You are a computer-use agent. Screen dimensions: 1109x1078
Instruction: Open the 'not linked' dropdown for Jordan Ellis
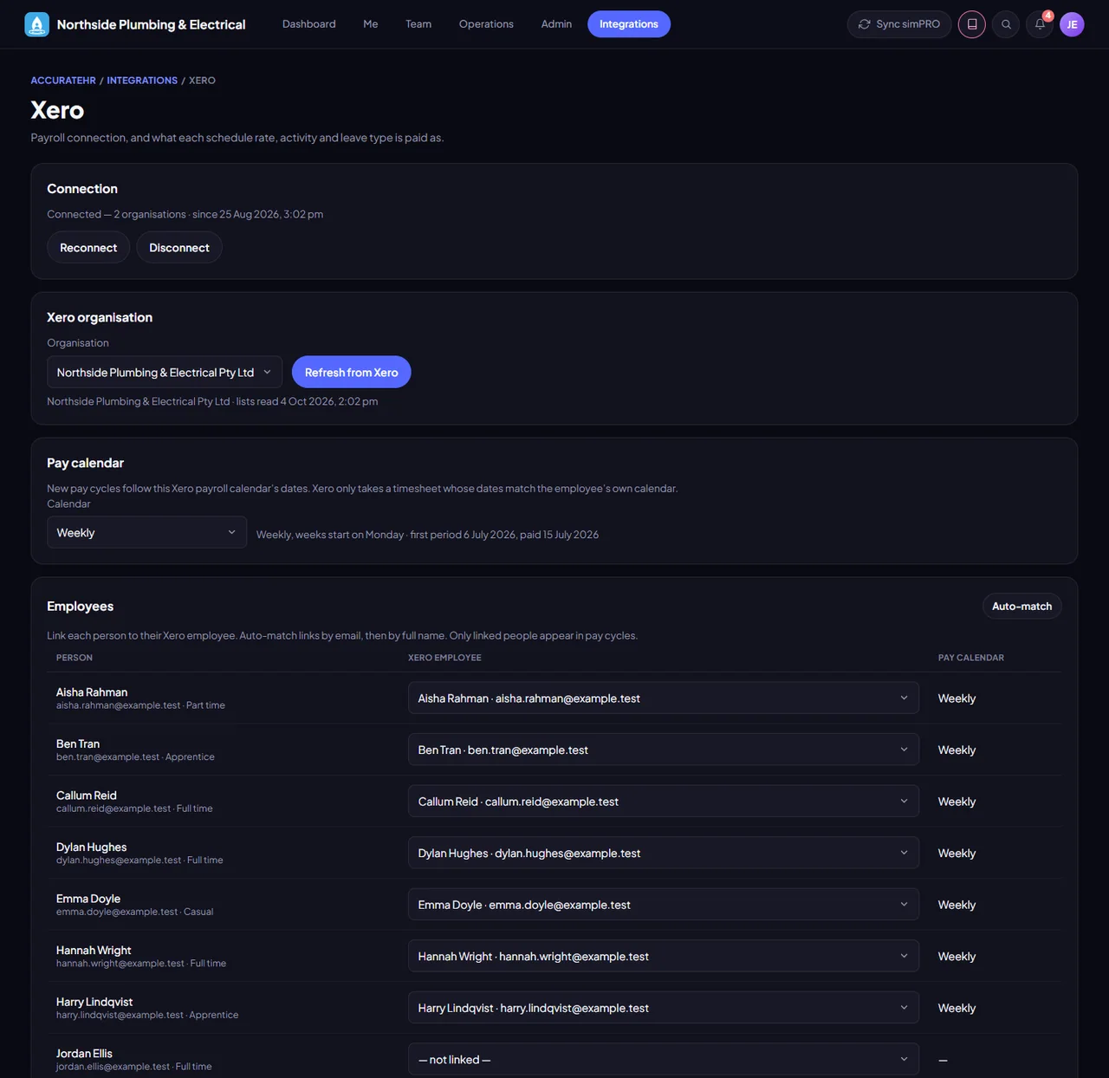(x=664, y=1060)
